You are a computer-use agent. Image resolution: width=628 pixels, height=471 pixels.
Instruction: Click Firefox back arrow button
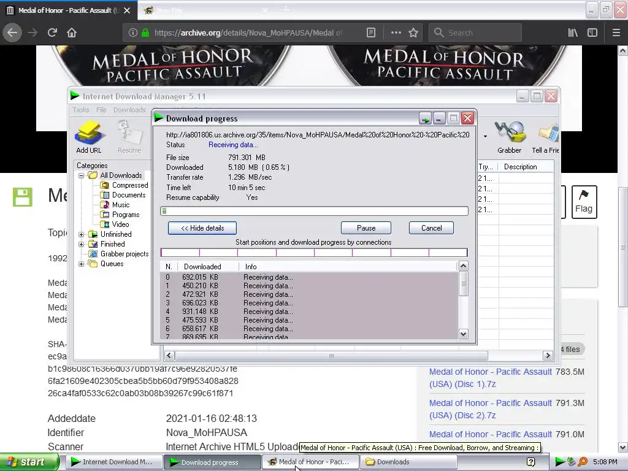click(12, 33)
